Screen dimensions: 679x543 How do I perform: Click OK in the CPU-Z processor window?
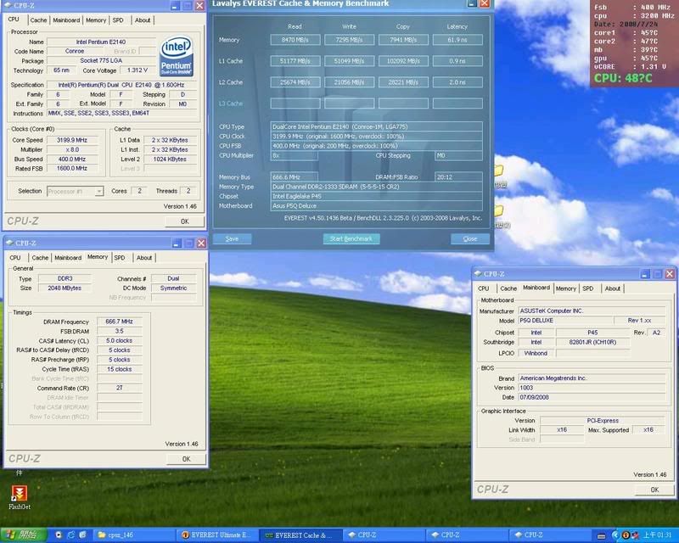pos(185,221)
